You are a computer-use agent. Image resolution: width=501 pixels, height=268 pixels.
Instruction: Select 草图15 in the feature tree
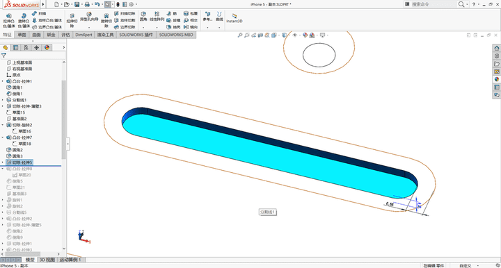point(15,112)
